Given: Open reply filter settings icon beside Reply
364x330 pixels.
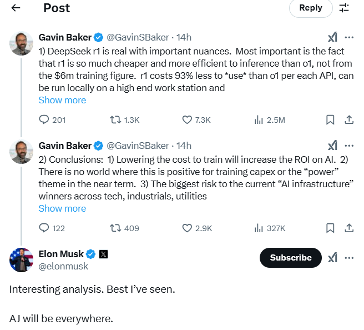Looking at the screenshot, I should coord(344,8).
